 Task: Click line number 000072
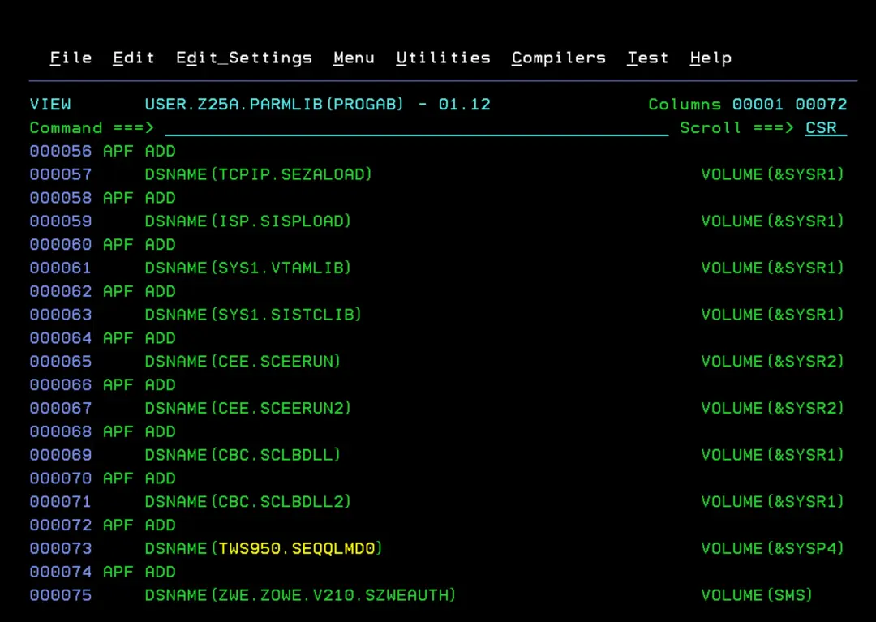point(60,525)
